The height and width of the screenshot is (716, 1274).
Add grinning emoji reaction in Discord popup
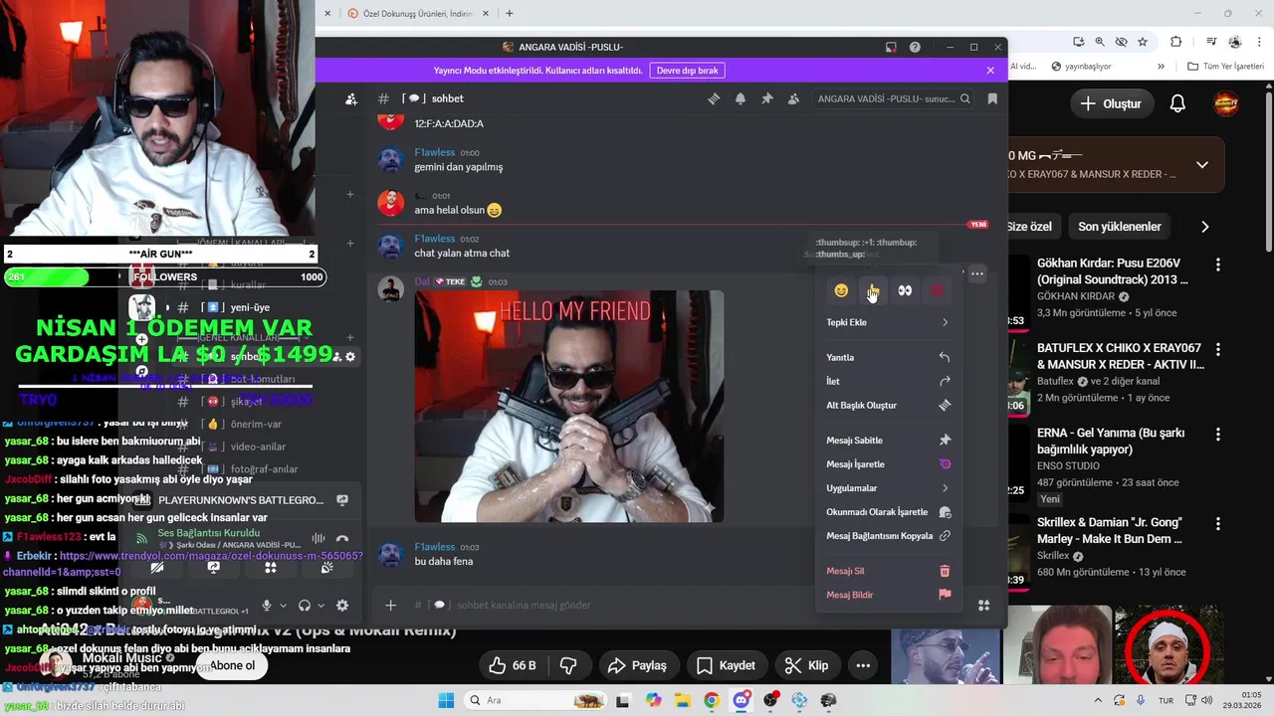pyautogui.click(x=841, y=290)
